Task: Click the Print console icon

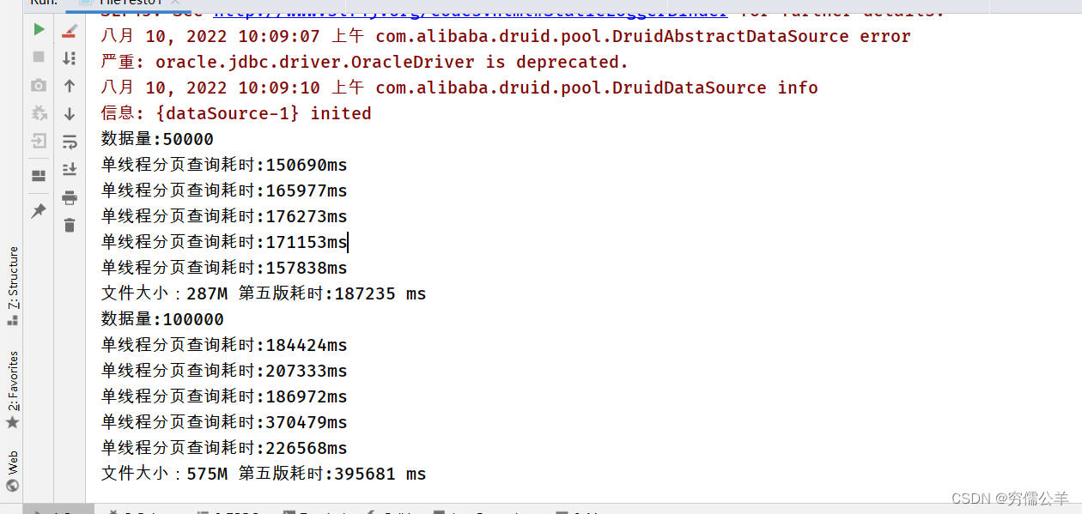Action: pyautogui.click(x=70, y=198)
